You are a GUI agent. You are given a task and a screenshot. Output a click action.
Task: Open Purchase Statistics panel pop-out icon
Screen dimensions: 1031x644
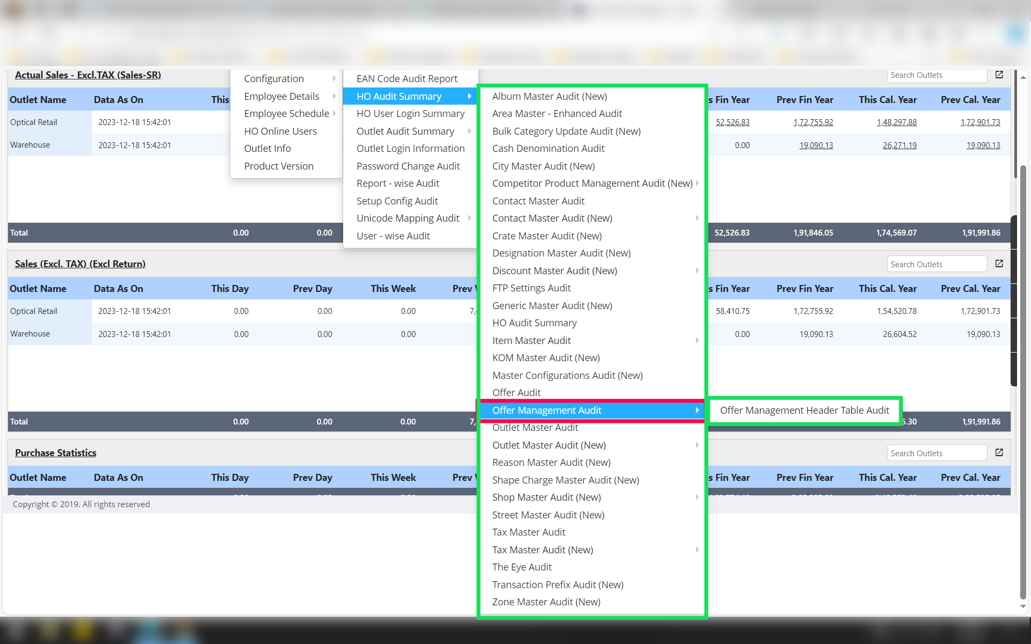(x=999, y=453)
